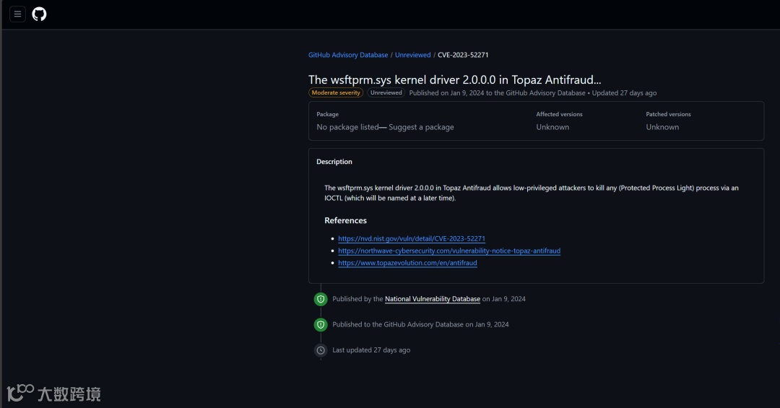Select CVE-2023-52271 breadcrumb text
This screenshot has height=408, width=780.
tap(463, 55)
